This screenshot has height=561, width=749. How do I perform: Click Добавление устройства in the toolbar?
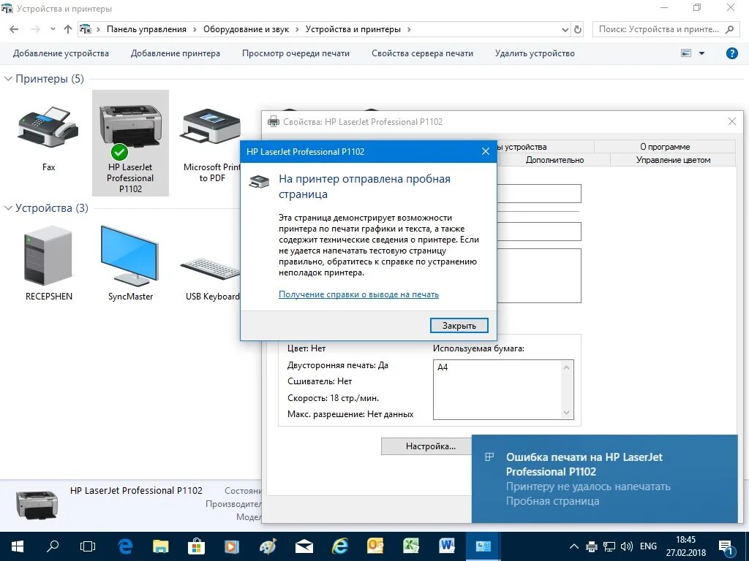click(x=61, y=53)
